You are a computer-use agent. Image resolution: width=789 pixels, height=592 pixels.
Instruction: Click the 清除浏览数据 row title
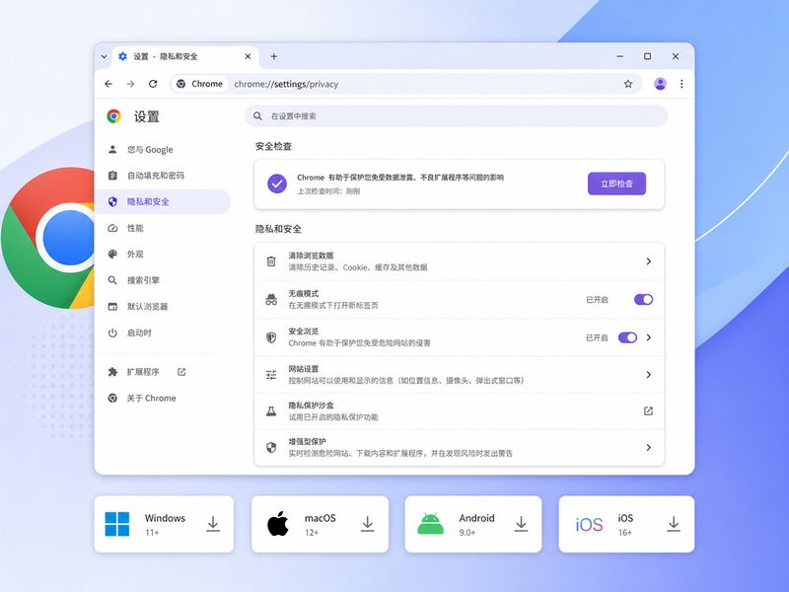[311, 256]
